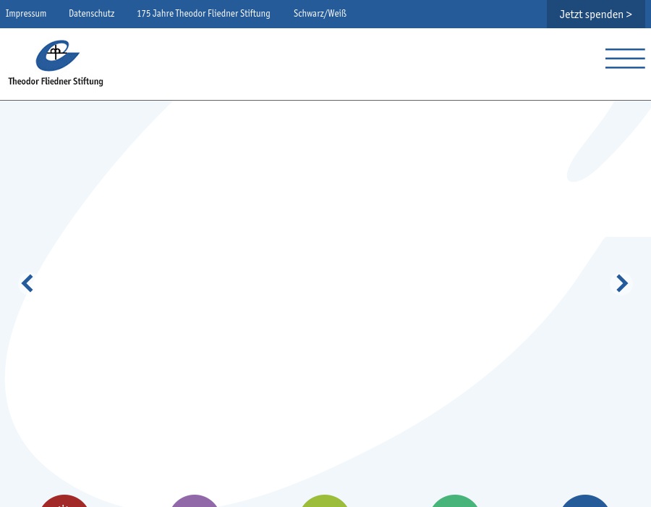Click the dark blue circle icon at bottom
The height and width of the screenshot is (507, 651).
click(584, 501)
